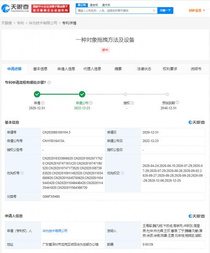Go to 专利 breadcrumb link
Viewport: 210px width, 253px height.
coord(21,23)
